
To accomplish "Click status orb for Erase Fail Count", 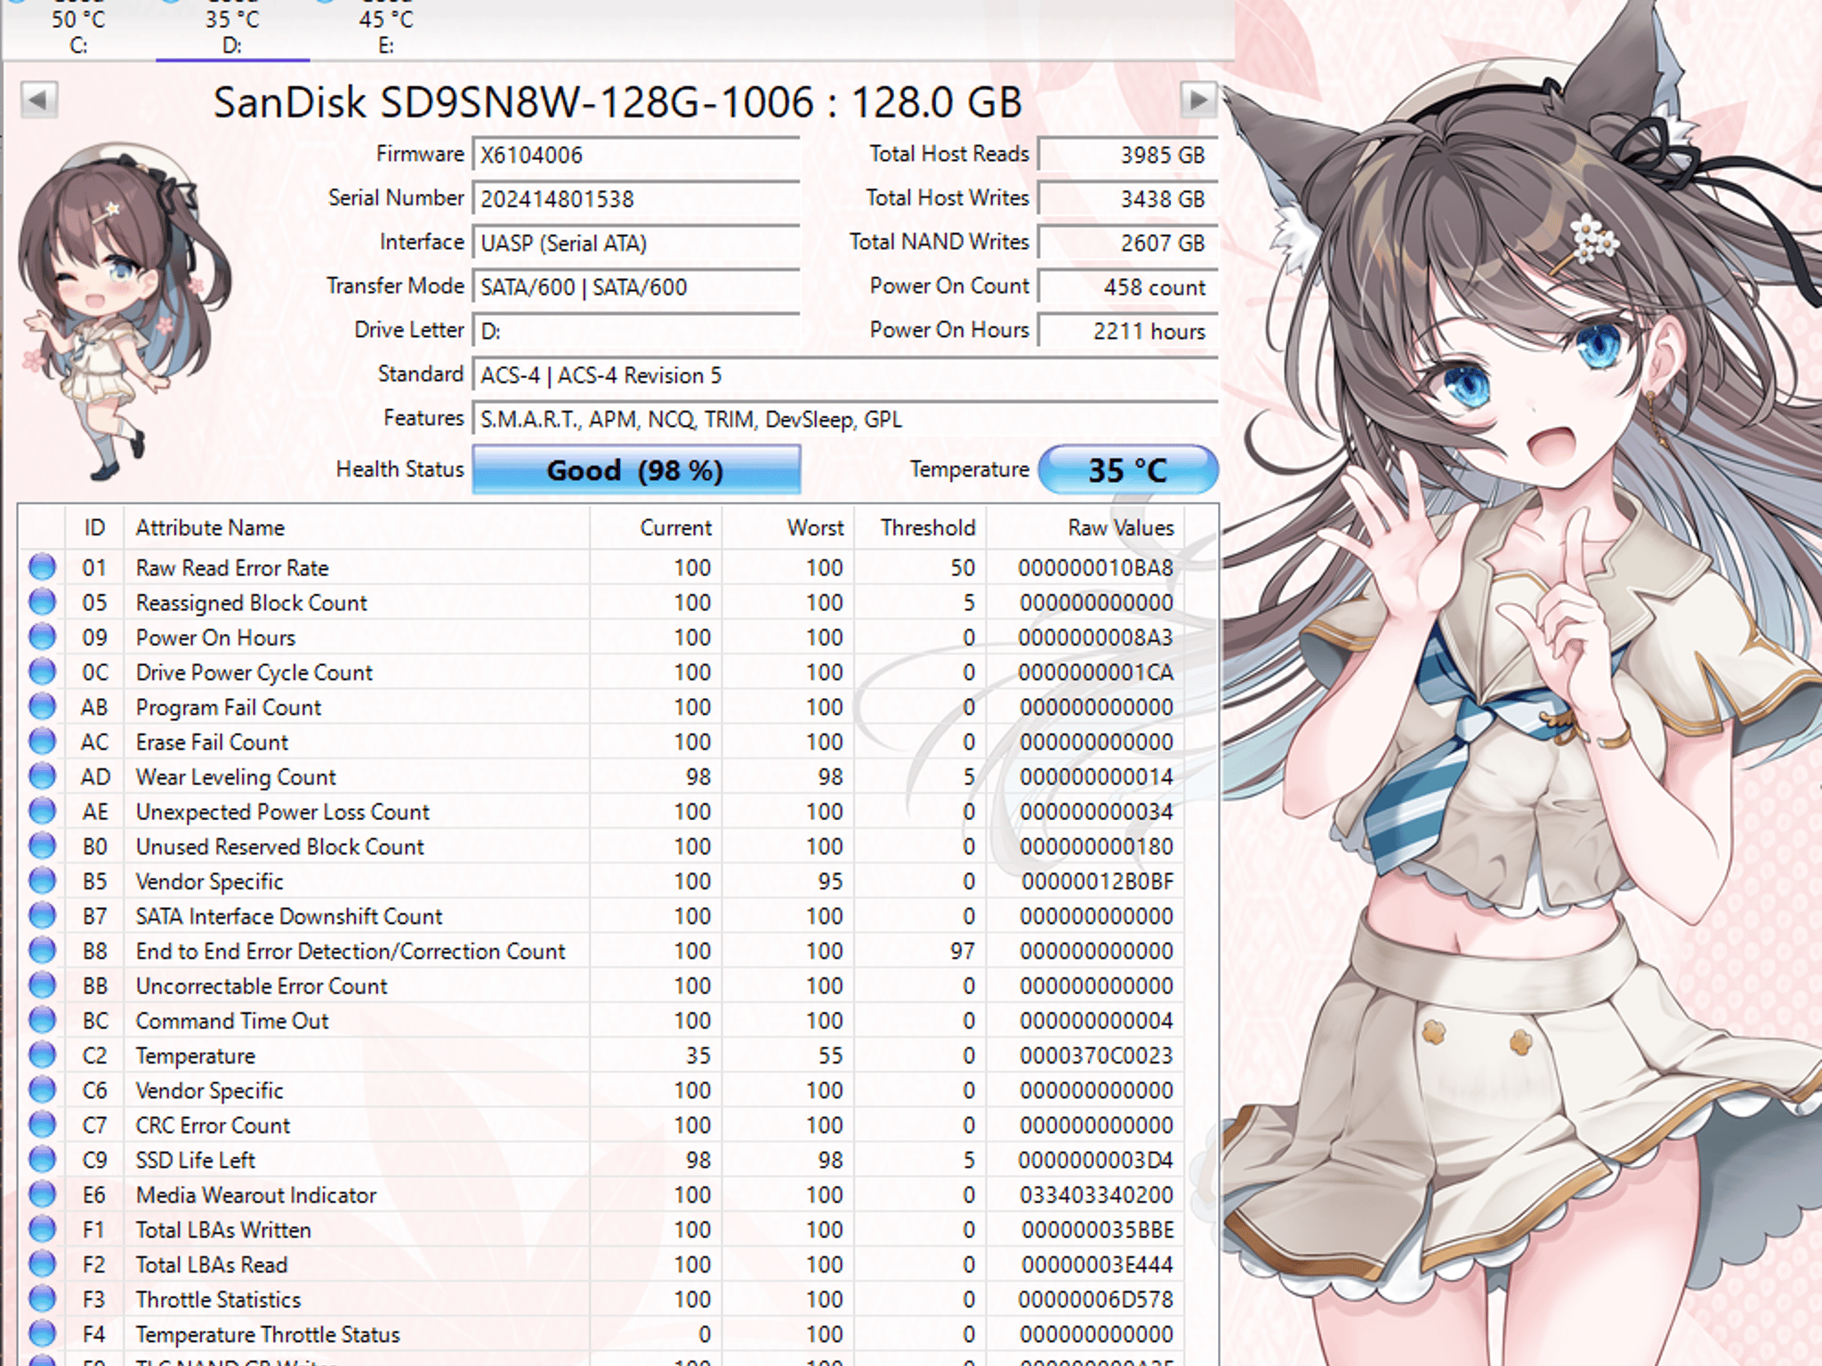I will [42, 742].
